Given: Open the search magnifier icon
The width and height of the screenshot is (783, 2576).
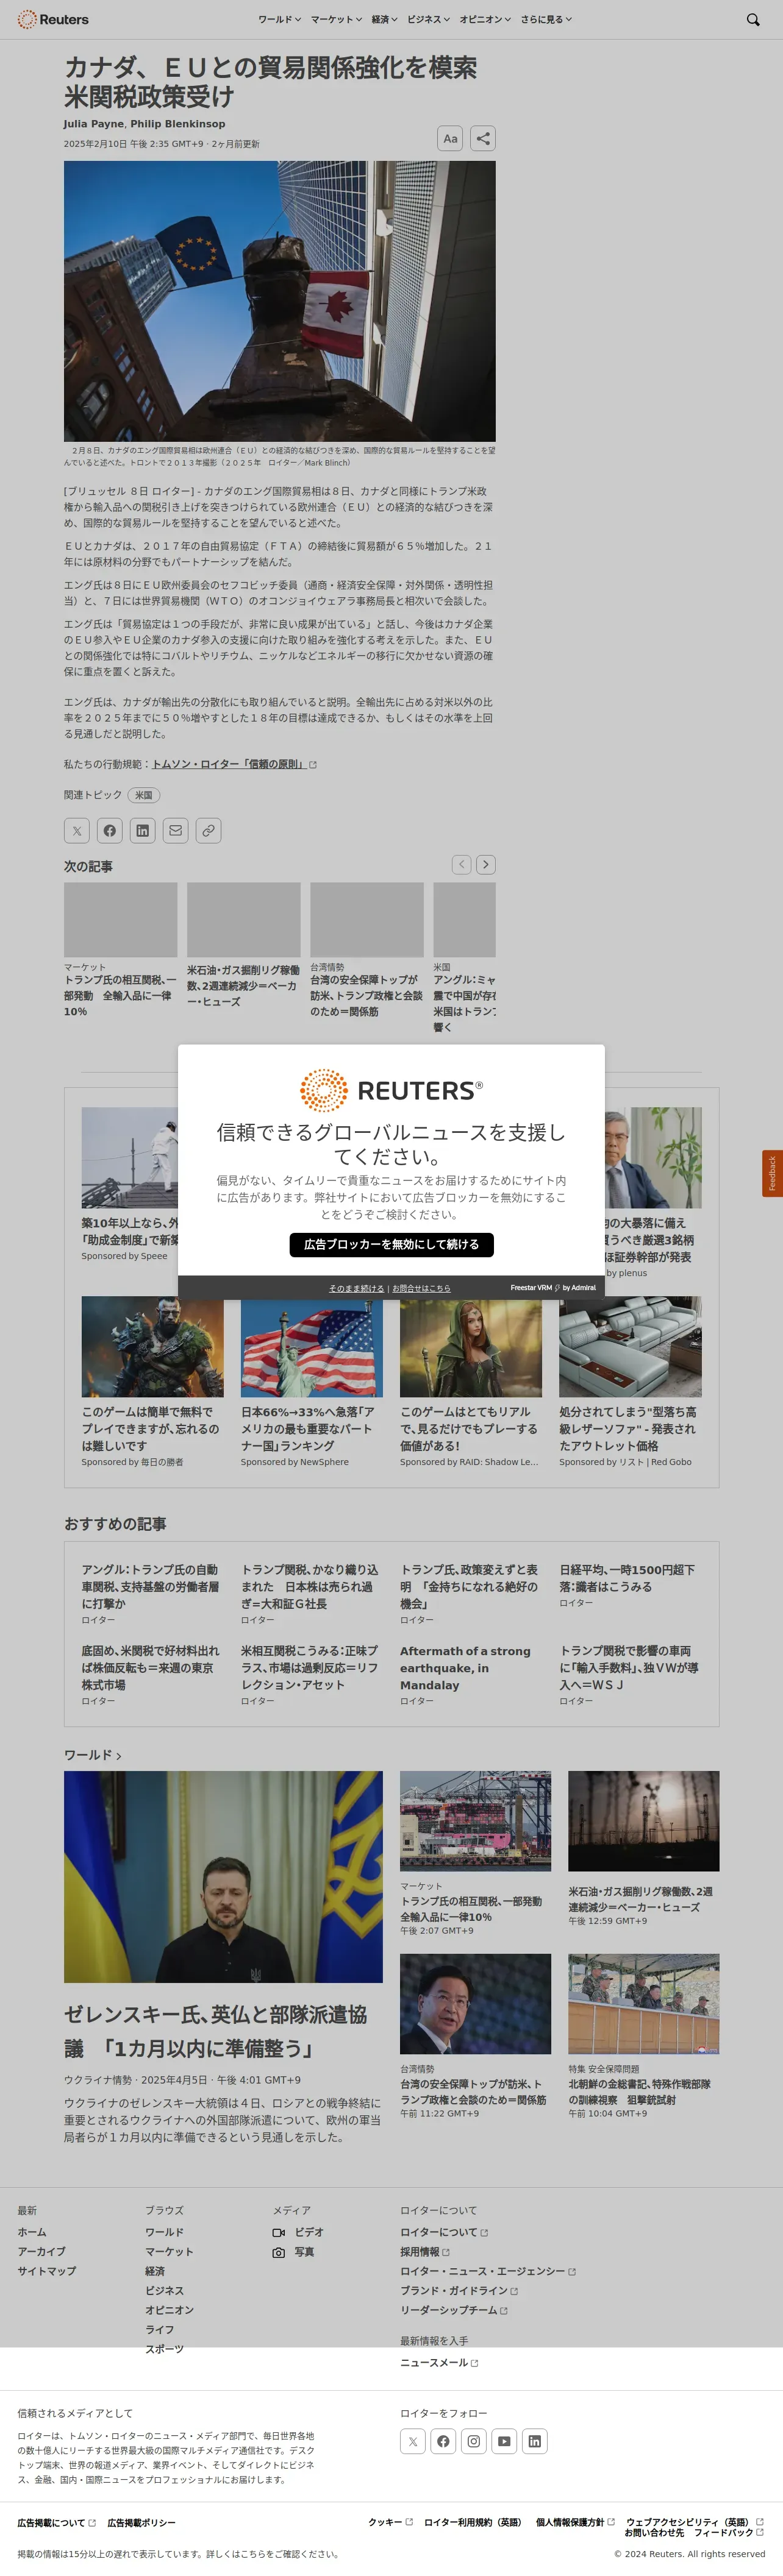Looking at the screenshot, I should pos(753,19).
